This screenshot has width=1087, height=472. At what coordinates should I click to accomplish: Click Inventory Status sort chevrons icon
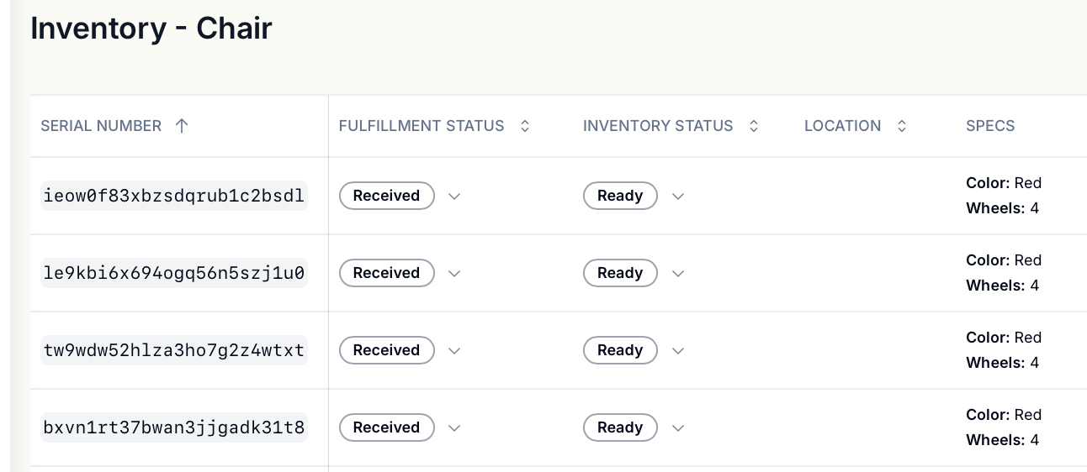tap(754, 126)
